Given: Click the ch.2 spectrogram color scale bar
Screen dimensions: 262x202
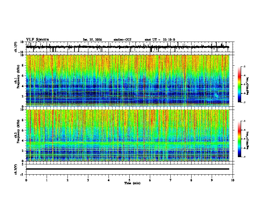Looking at the screenshot, I should pyautogui.click(x=239, y=139).
